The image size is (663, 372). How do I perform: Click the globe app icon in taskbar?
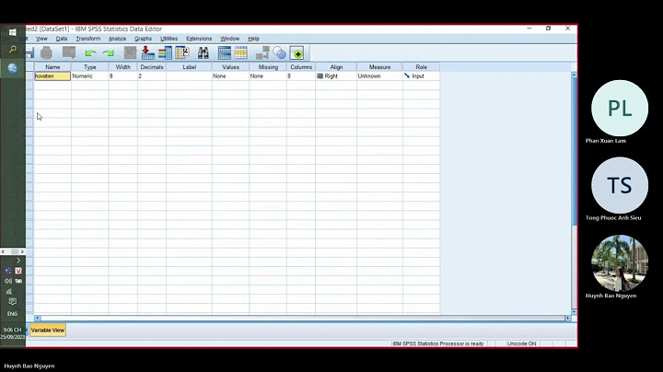click(13, 67)
